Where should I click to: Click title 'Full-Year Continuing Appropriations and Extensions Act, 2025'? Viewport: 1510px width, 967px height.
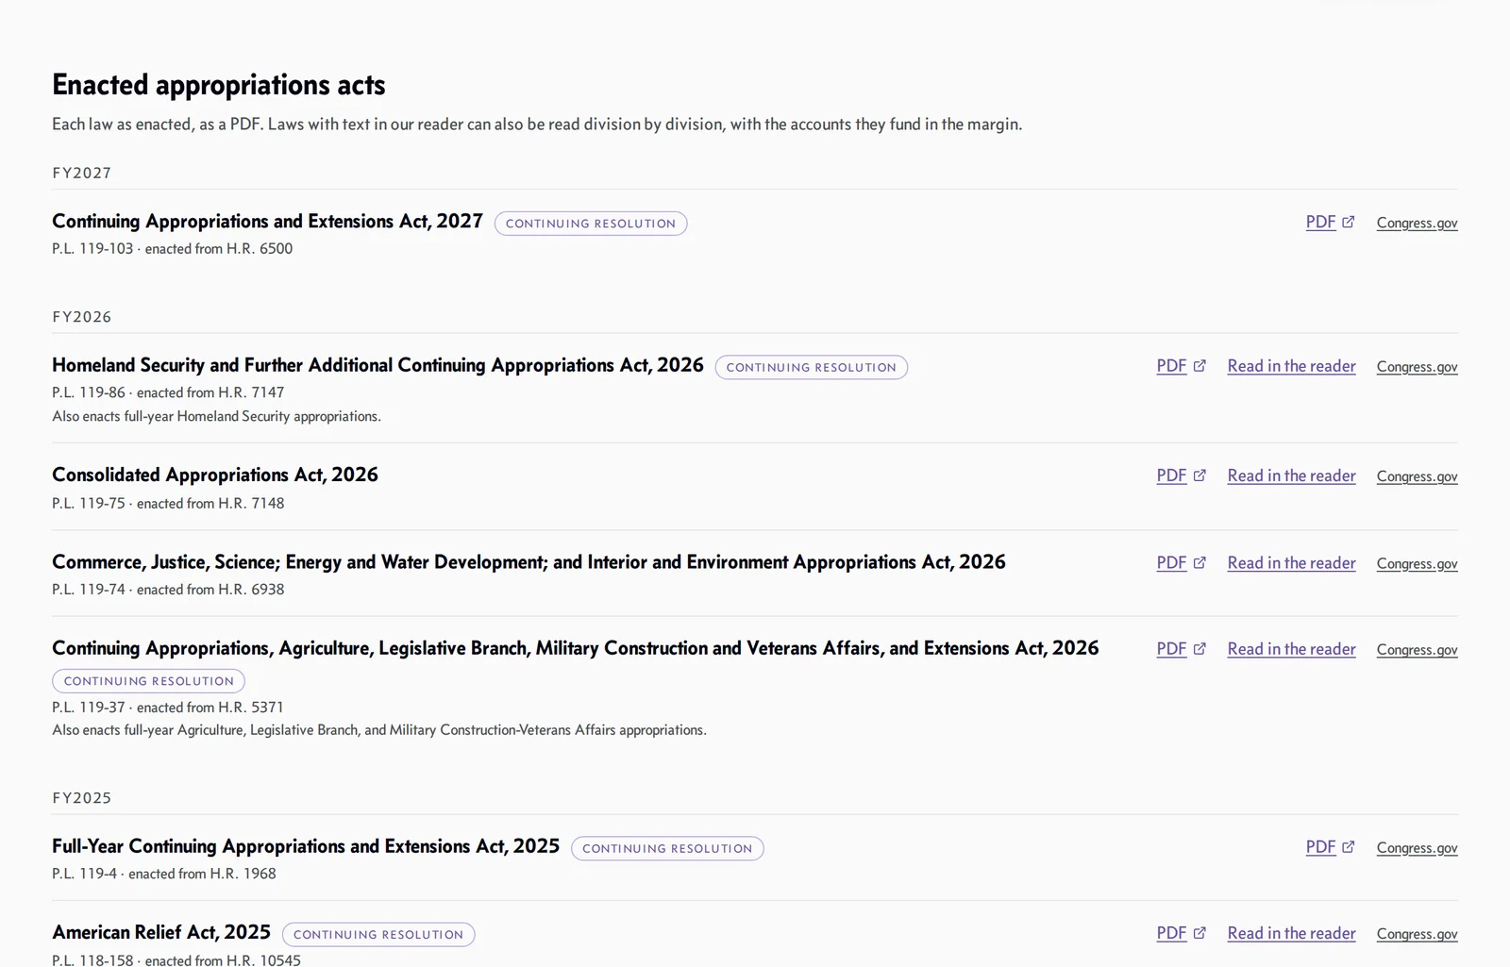pyautogui.click(x=306, y=846)
